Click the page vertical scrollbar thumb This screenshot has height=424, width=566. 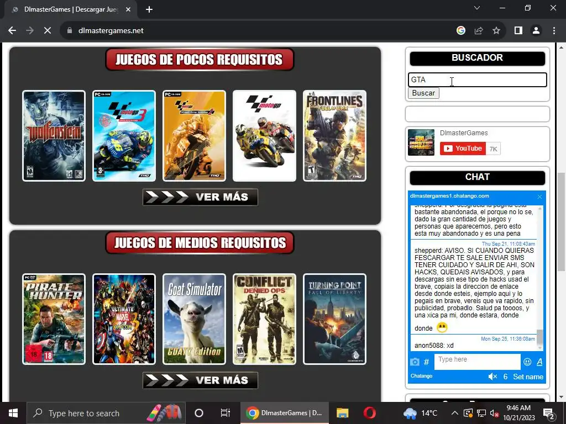click(561, 222)
